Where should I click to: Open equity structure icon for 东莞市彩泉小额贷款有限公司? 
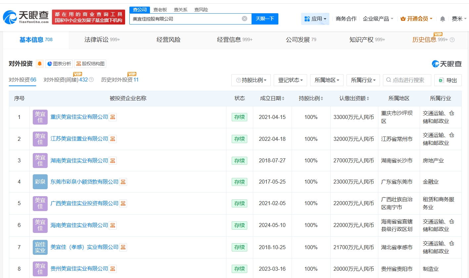[123, 182]
